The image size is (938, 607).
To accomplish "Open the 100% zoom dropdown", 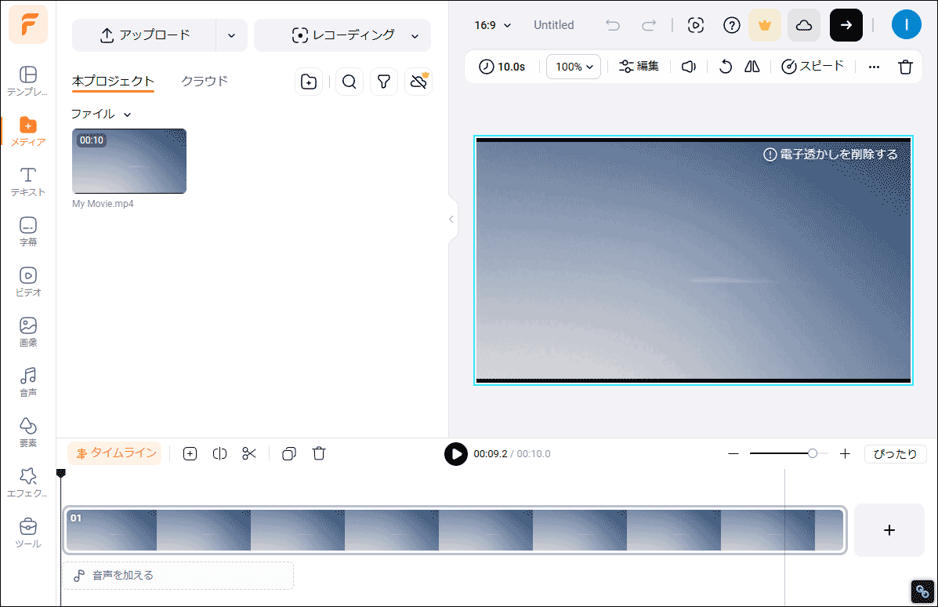I will (574, 67).
